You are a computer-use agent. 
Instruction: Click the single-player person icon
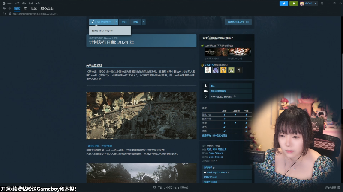coord(205,86)
